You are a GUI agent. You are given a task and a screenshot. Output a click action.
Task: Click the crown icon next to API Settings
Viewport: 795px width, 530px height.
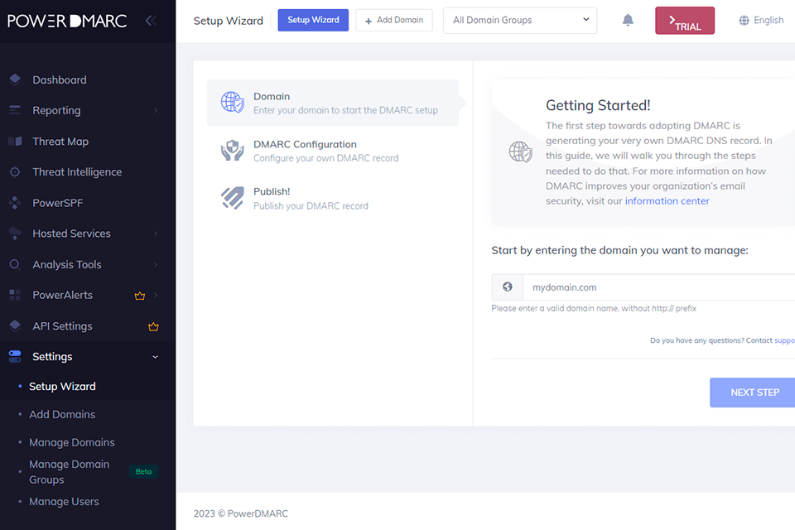(x=153, y=326)
